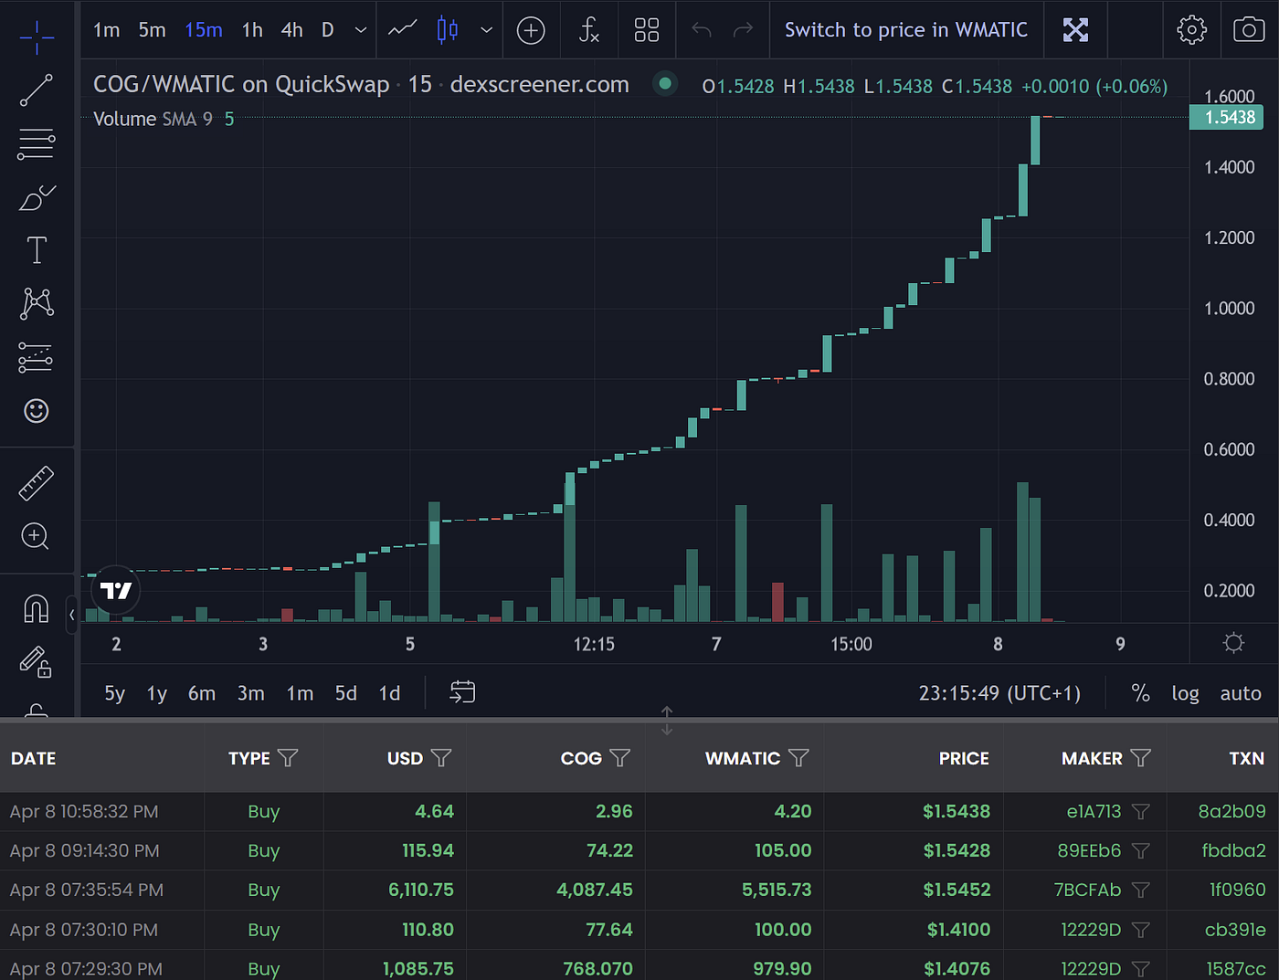Toggle magnet mode snapping
This screenshot has height=980, width=1279.
37,607
